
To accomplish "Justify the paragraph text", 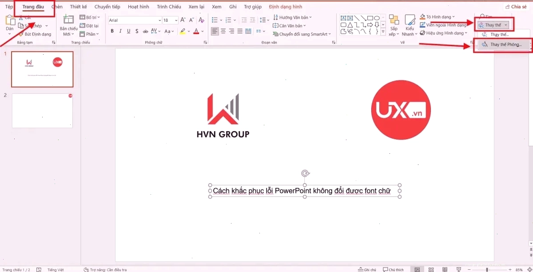I will [240, 31].
